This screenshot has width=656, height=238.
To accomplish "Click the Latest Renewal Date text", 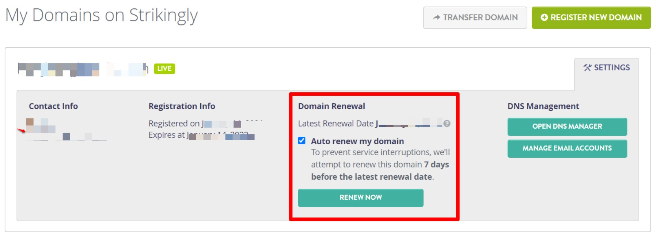I will point(336,124).
